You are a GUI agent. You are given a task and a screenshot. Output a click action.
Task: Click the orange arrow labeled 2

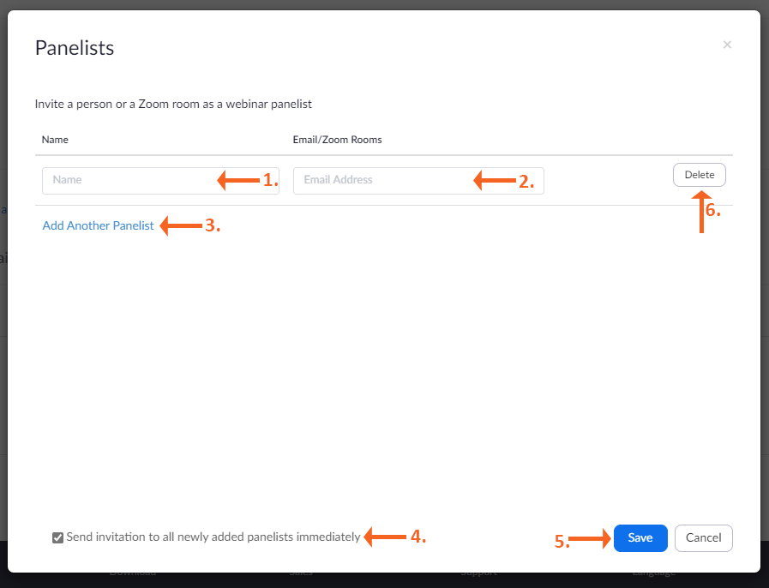click(x=495, y=180)
